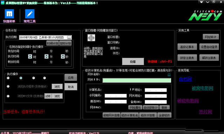Image resolution: width=224 pixels, height=134 pixels.
Task: Open the title bar dropdown arrow menu
Action: point(208,2)
